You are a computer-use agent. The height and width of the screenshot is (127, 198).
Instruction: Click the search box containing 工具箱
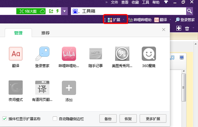click(128, 11)
